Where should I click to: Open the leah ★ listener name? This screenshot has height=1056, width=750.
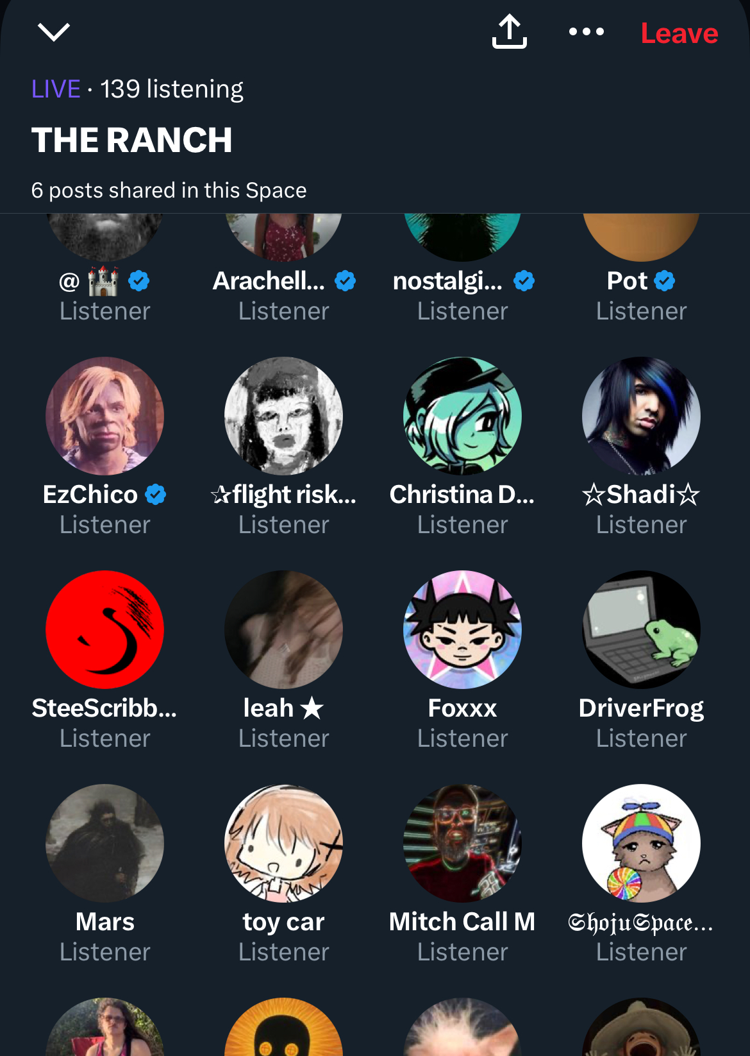click(283, 708)
